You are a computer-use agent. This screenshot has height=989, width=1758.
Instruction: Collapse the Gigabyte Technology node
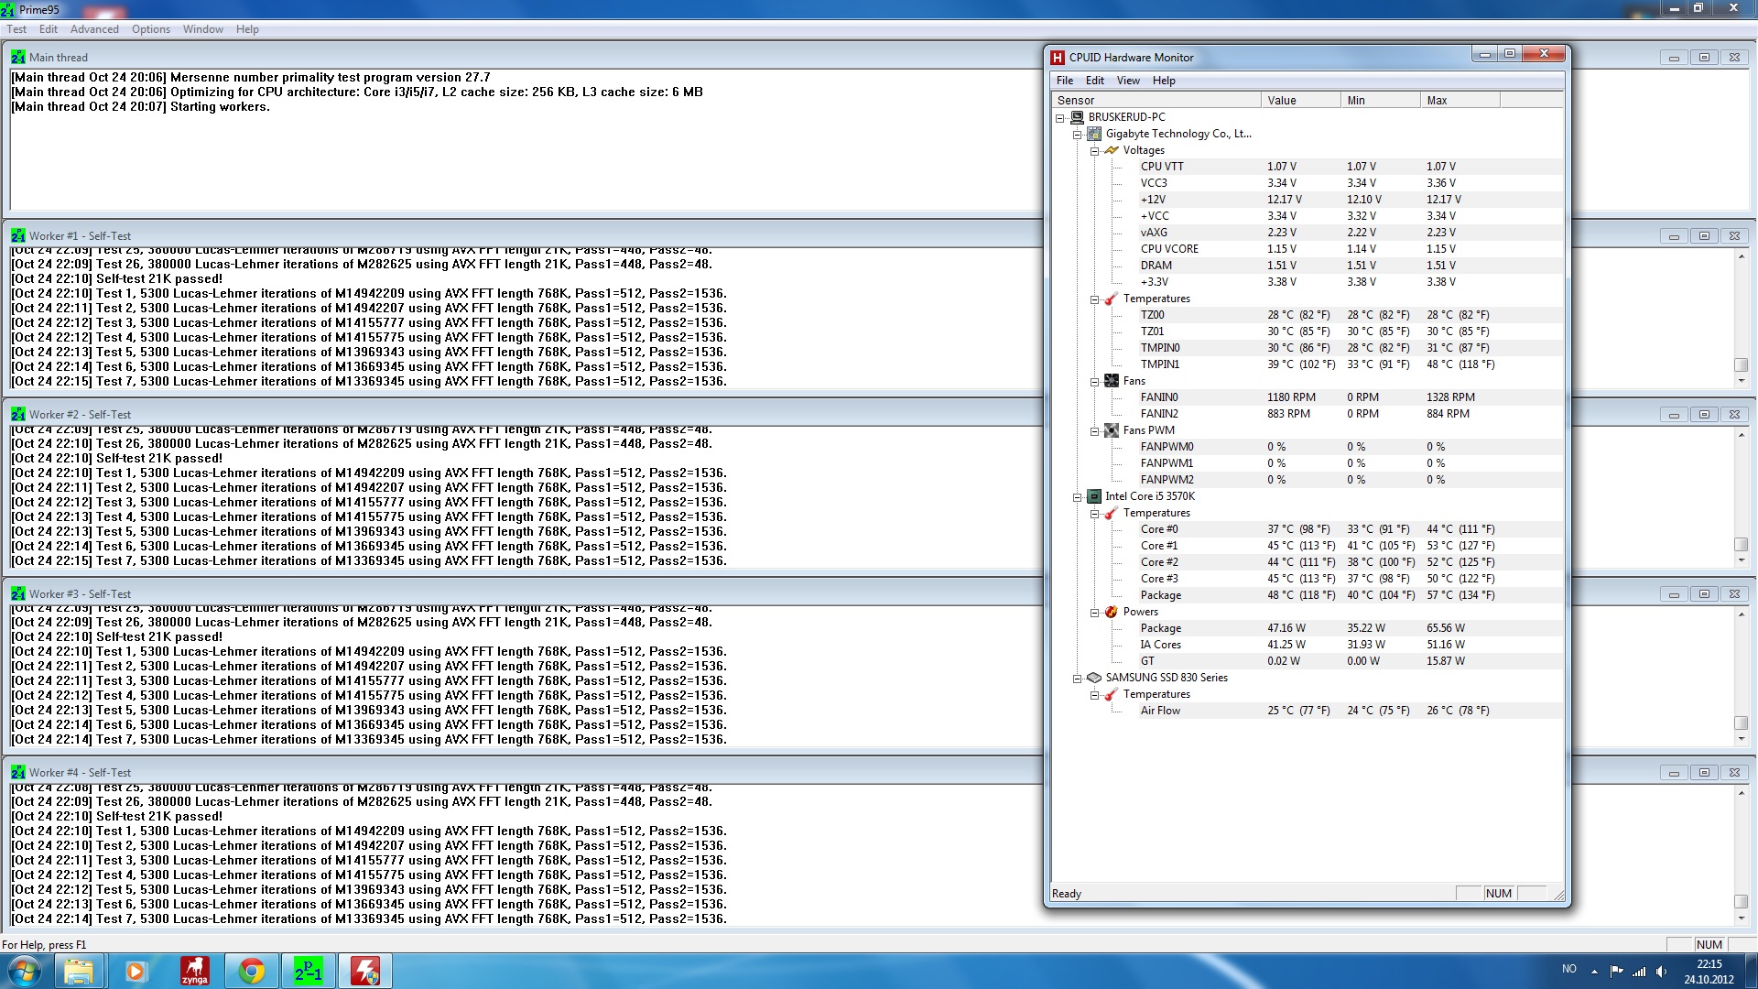point(1078,135)
